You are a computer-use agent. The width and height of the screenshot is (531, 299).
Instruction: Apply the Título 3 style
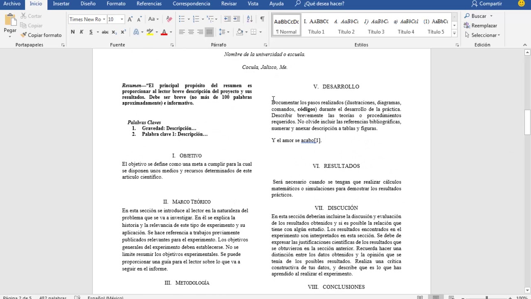click(x=376, y=26)
